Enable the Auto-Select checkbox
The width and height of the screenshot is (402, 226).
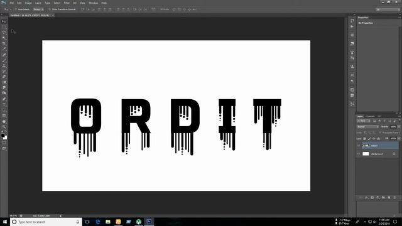click(x=15, y=9)
